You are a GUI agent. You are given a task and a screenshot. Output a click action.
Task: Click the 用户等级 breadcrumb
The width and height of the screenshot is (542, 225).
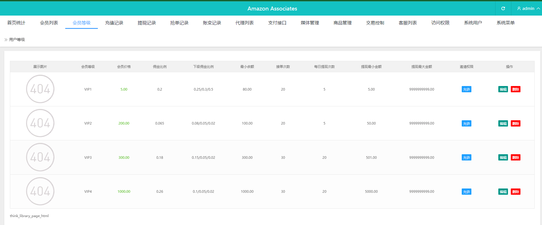17,40
